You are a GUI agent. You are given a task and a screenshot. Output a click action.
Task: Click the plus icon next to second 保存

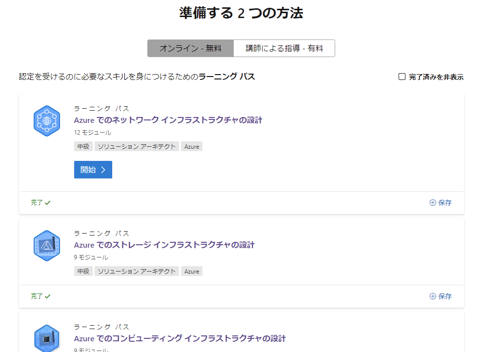coord(432,296)
